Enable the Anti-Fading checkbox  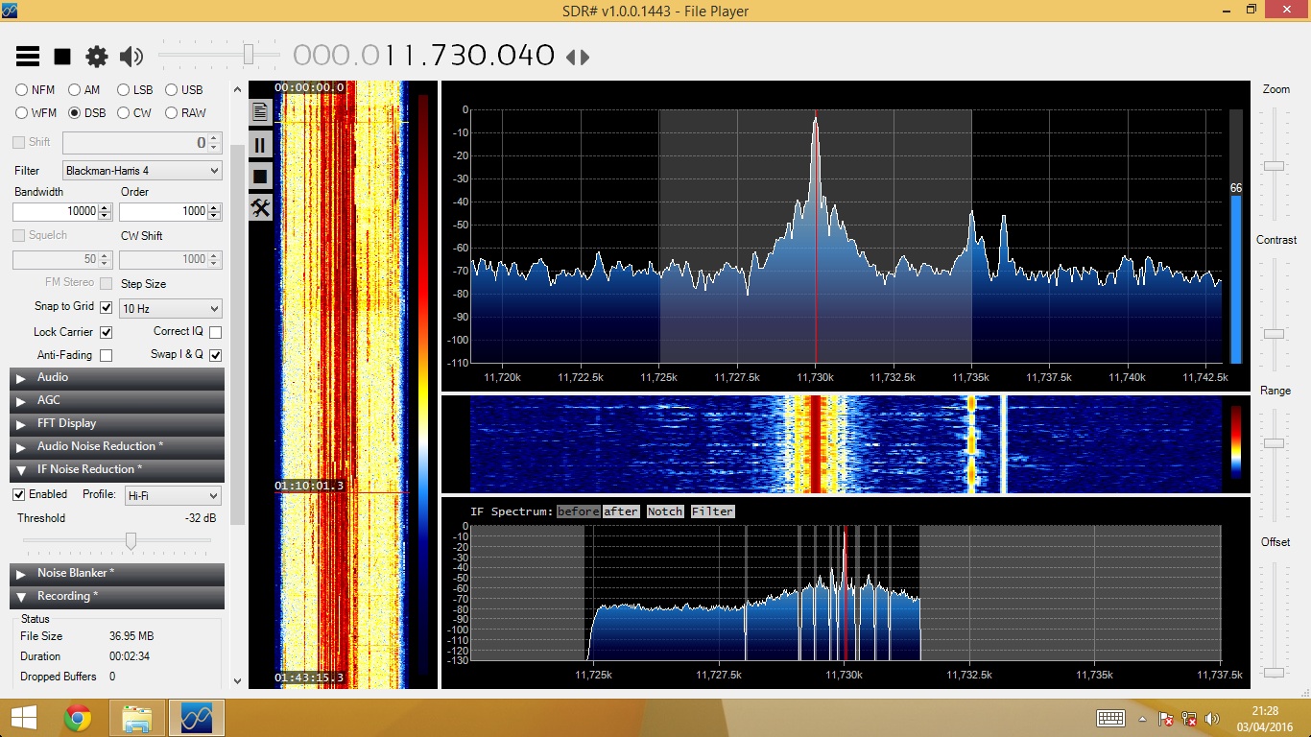click(x=107, y=355)
